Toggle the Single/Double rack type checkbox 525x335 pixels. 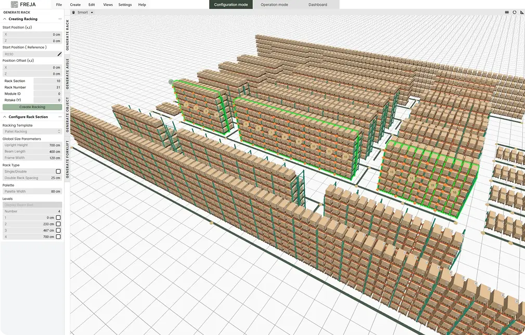[x=58, y=171]
